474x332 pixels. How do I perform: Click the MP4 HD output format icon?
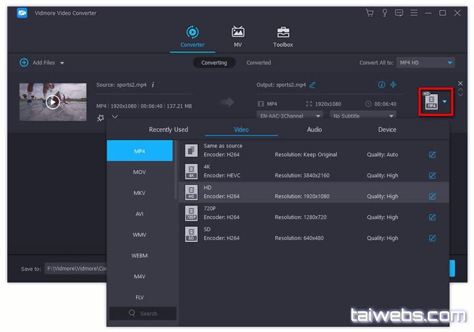coord(431,102)
